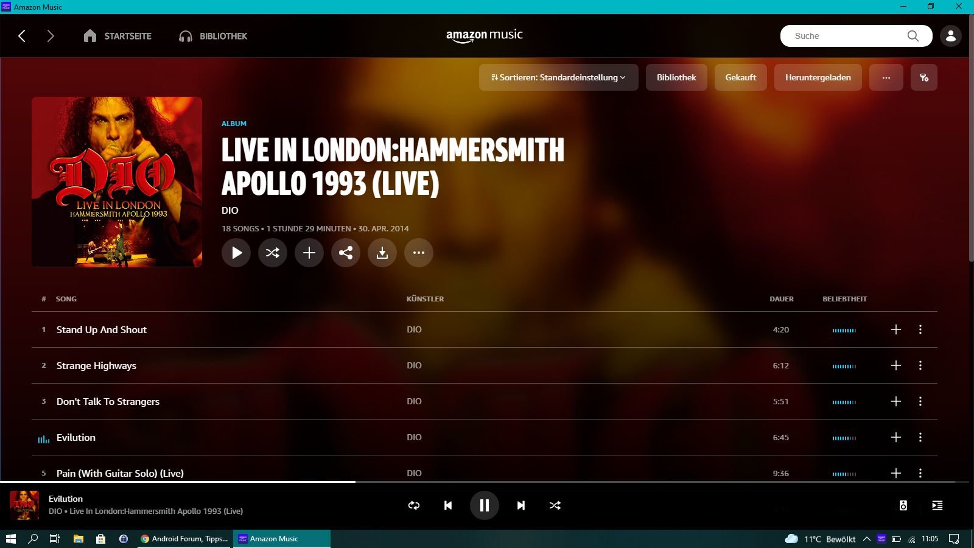Viewport: 974px width, 548px height.
Task: Select the song Evilution in list
Action: [76, 437]
